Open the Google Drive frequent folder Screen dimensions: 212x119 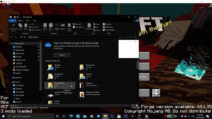[x=60, y=85]
